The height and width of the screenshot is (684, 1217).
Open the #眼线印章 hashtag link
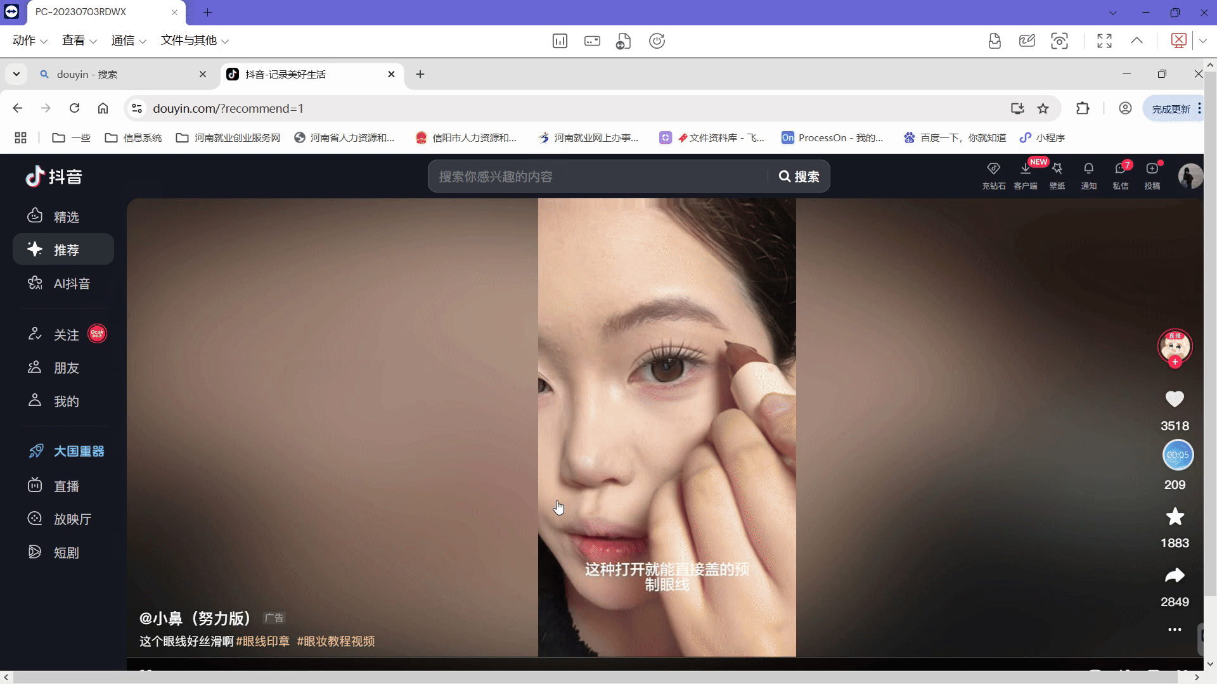pyautogui.click(x=262, y=642)
